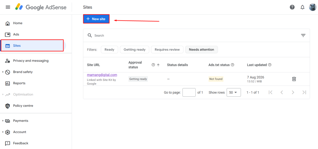The image size is (318, 149).
Task: Open the Help question mark icon
Action: tap(292, 7)
